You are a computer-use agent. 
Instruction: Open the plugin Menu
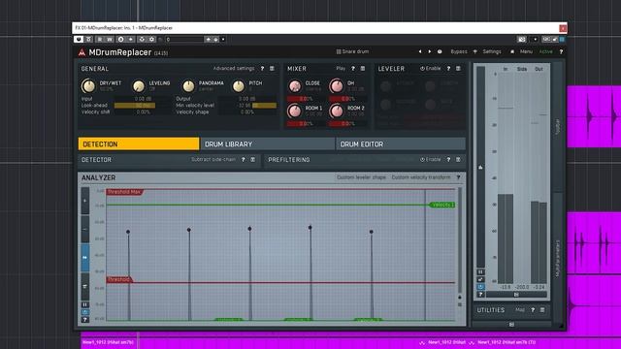point(526,51)
